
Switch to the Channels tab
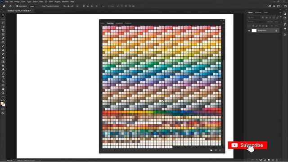pyautogui.click(x=258, y=13)
